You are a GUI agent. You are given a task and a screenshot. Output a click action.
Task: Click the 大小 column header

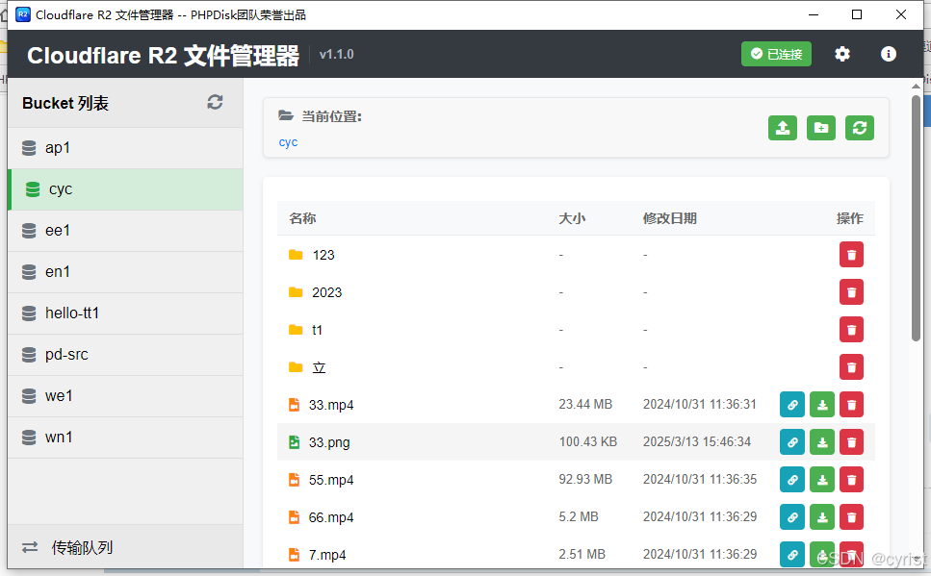tap(572, 218)
